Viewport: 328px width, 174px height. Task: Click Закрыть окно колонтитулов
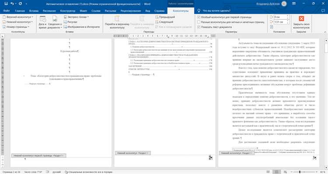(x=301, y=22)
